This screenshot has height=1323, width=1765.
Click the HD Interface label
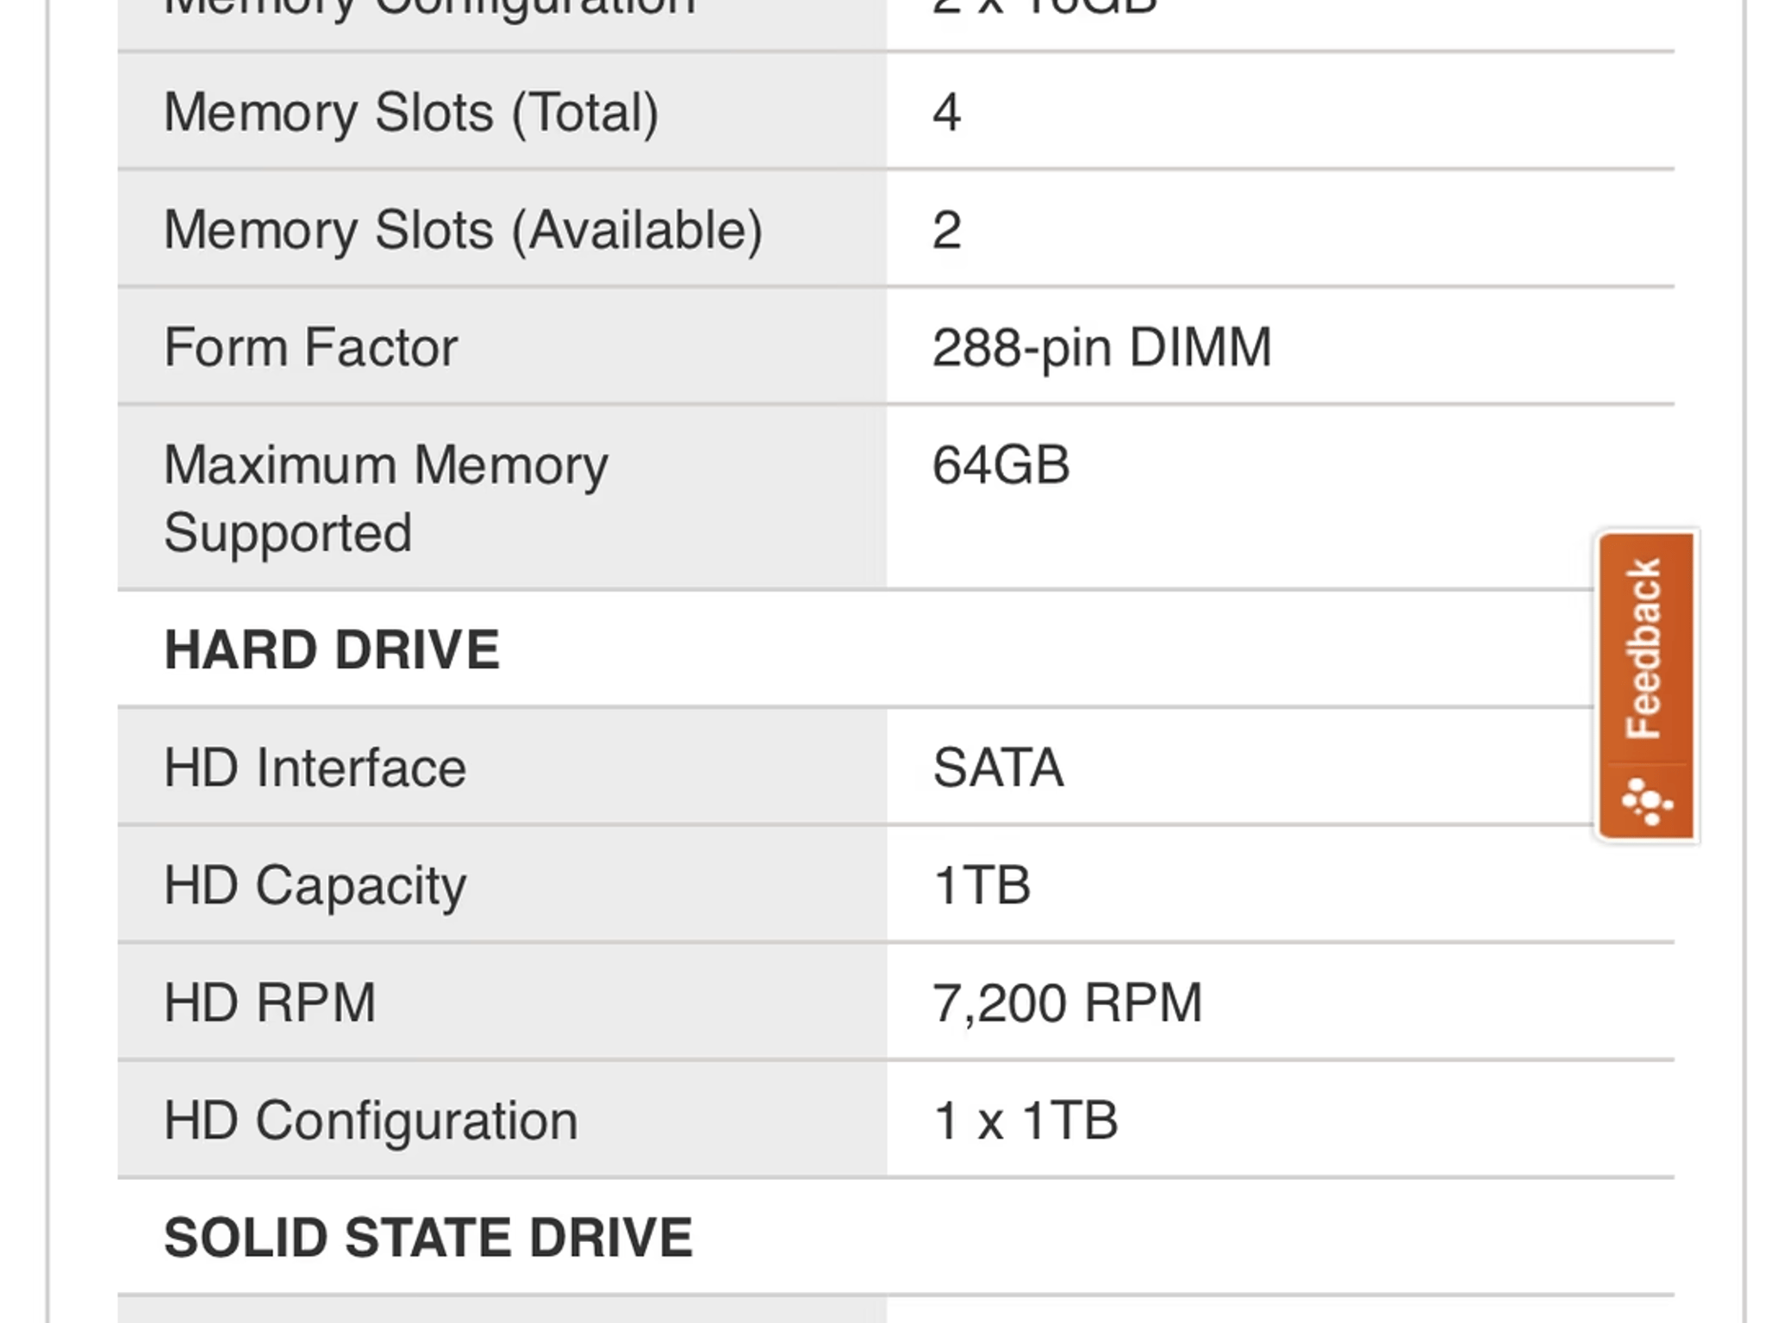click(315, 767)
